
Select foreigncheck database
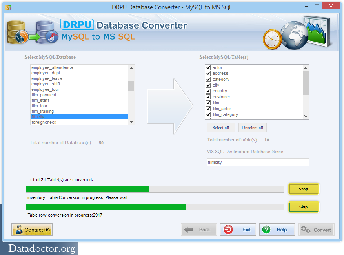pyautogui.click(x=79, y=122)
